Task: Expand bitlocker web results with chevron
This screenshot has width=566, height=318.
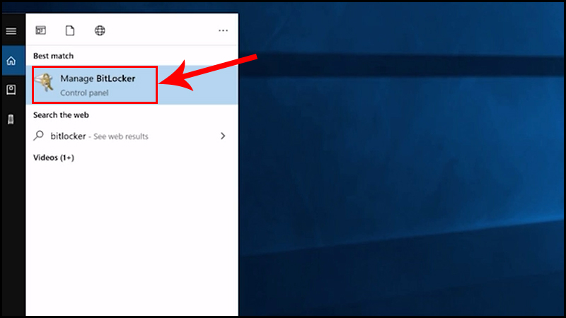Action: (223, 136)
